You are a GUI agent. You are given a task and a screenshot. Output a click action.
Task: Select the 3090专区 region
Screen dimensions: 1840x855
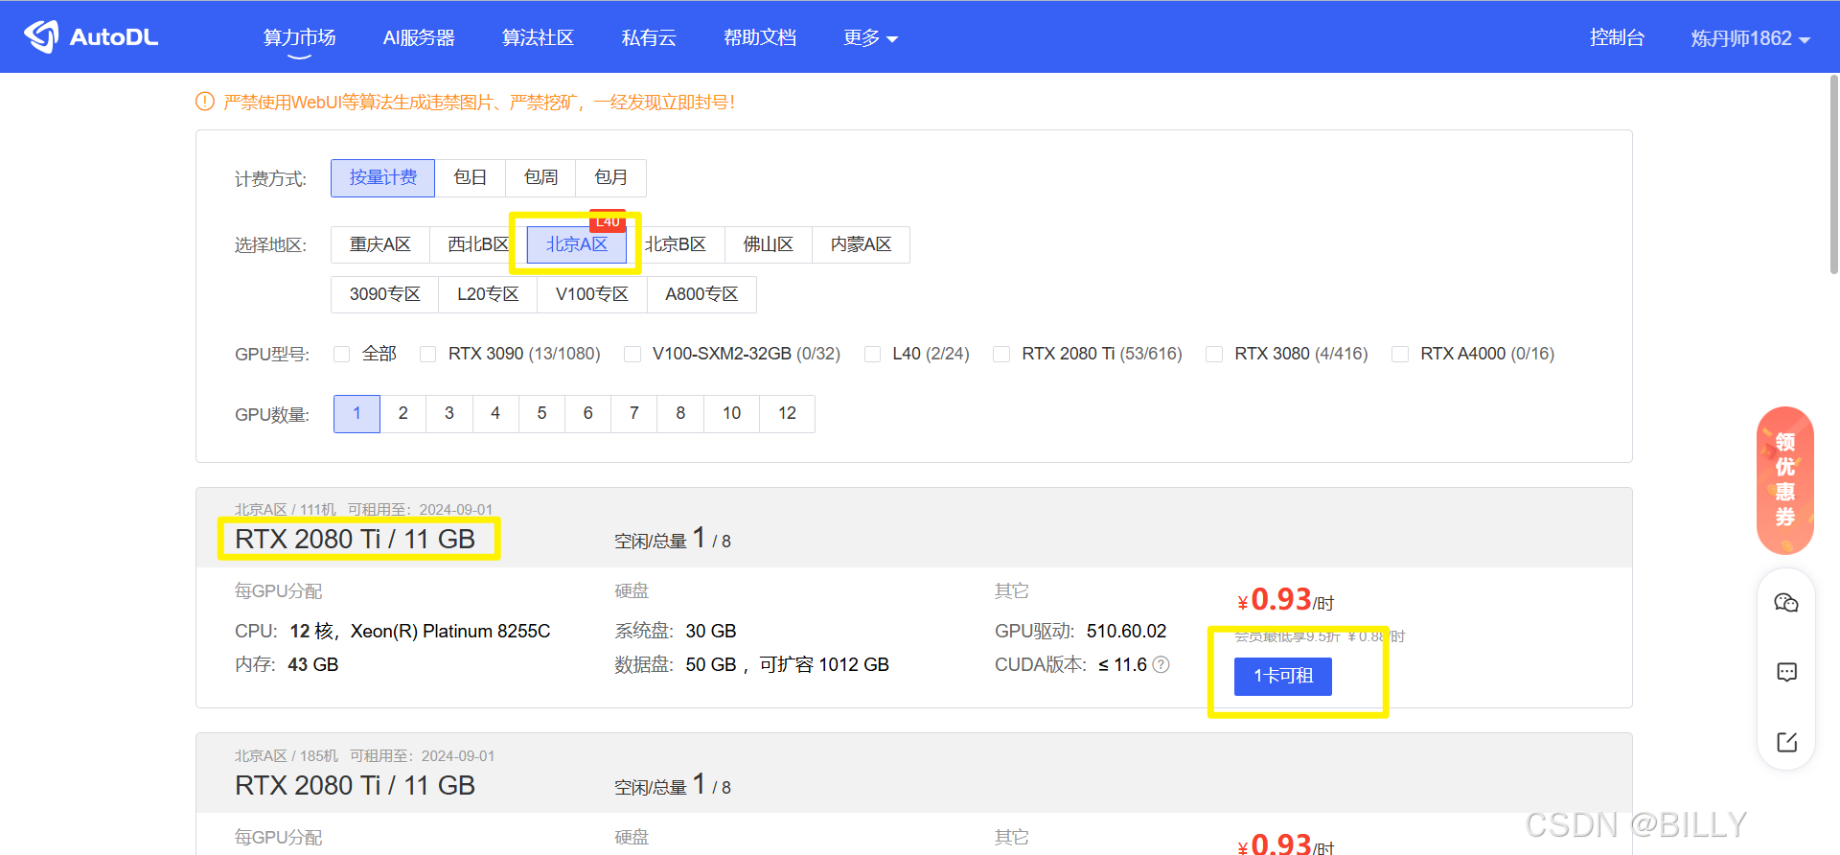384,294
